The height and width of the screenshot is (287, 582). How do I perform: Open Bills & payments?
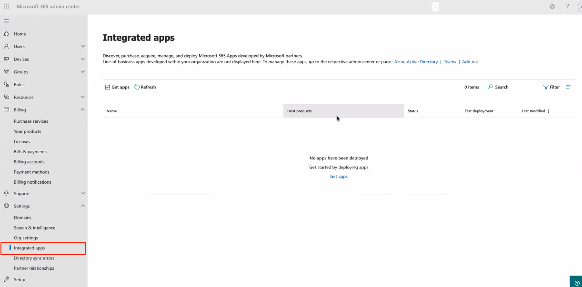tap(30, 152)
